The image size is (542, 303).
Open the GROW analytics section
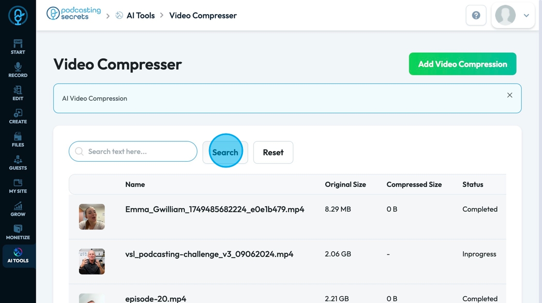(18, 209)
